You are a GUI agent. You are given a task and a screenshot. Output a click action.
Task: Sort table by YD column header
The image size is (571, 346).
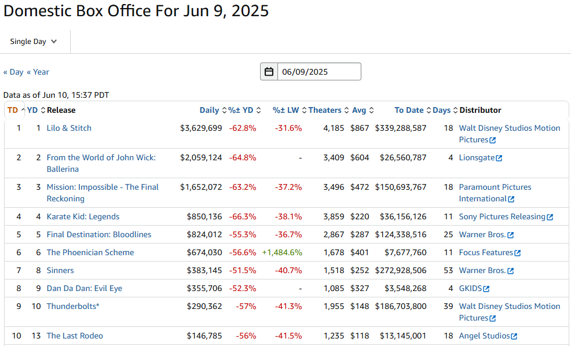click(36, 111)
